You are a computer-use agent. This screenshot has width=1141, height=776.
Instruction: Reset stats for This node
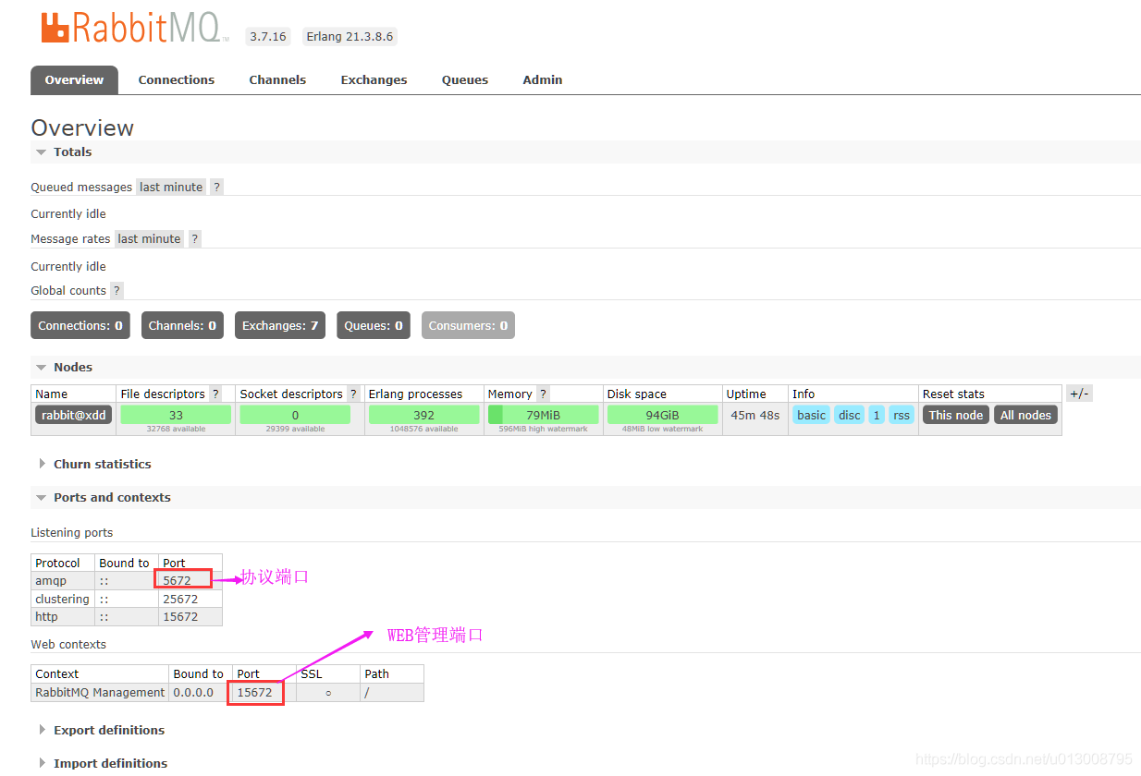point(956,415)
